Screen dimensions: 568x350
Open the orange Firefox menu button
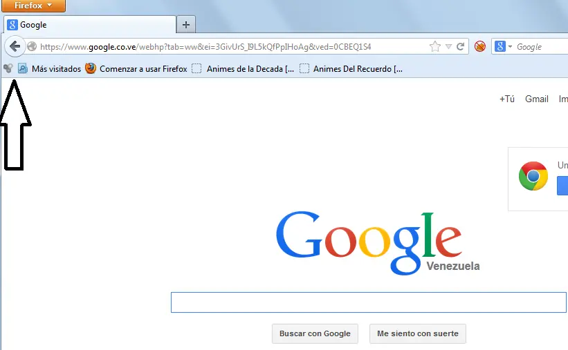click(33, 6)
